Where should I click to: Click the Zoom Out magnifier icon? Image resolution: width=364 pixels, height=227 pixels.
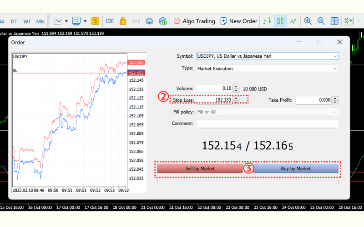321,21
